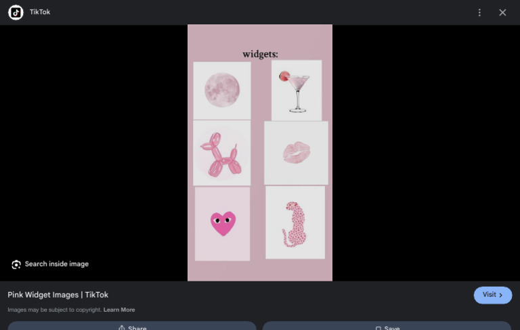The height and width of the screenshot is (330, 520).
Task: Share this image
Action: click(132, 326)
